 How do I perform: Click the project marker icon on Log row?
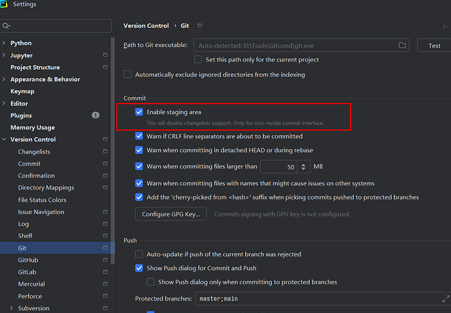[105, 224]
